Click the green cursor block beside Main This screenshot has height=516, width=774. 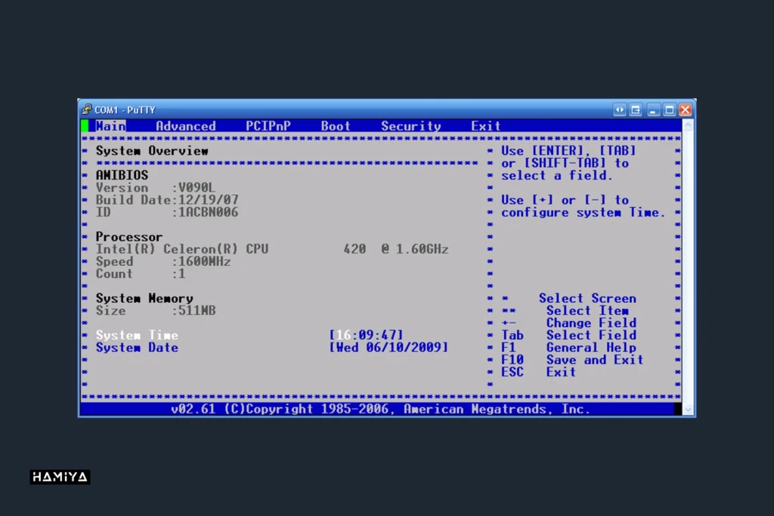85,126
